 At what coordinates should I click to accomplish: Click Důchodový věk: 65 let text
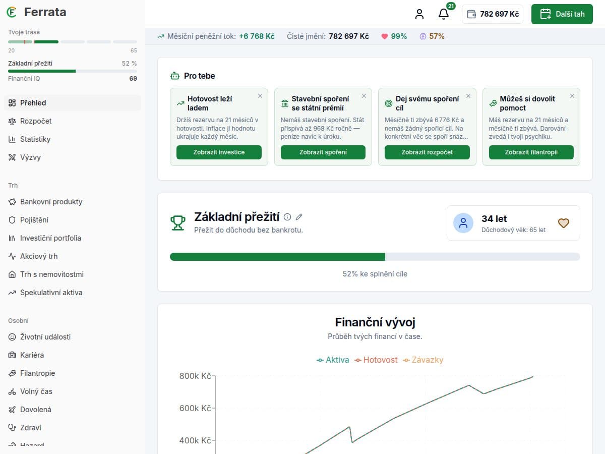click(x=513, y=230)
